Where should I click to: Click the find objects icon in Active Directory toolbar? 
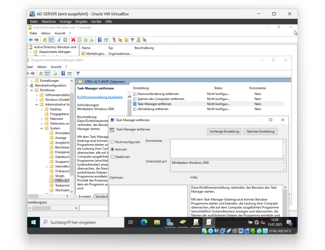[x=138, y=40]
